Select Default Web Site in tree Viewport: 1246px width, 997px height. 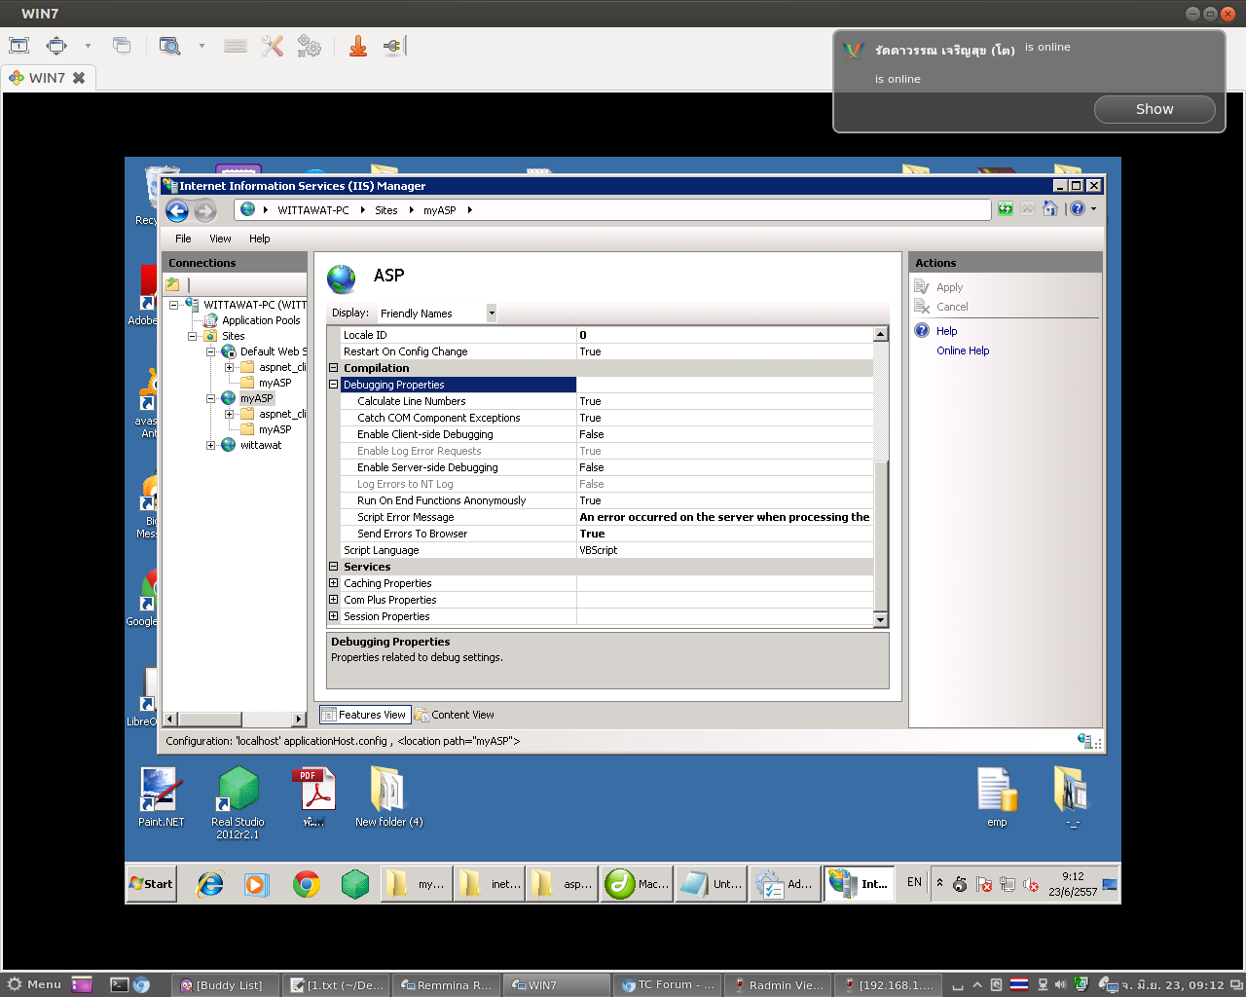273,351
